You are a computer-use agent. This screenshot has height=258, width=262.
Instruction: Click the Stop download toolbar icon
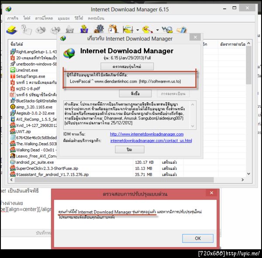click(x=41, y=30)
